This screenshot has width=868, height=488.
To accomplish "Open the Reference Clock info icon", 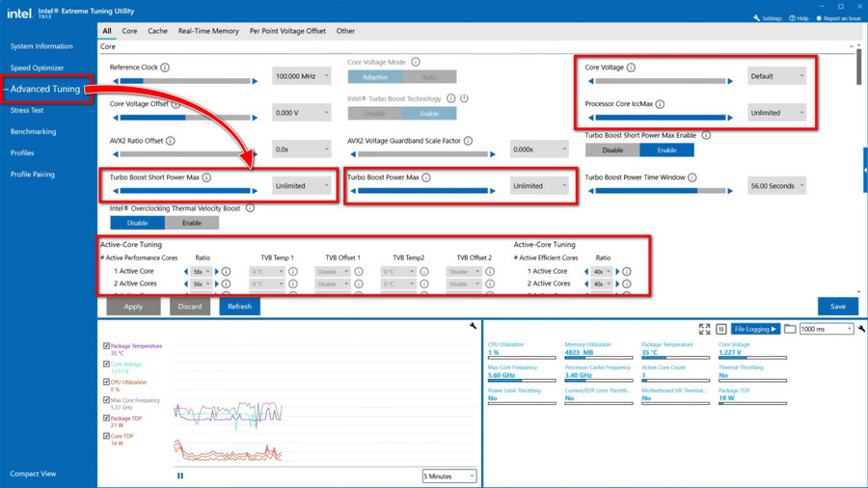I will [x=165, y=68].
